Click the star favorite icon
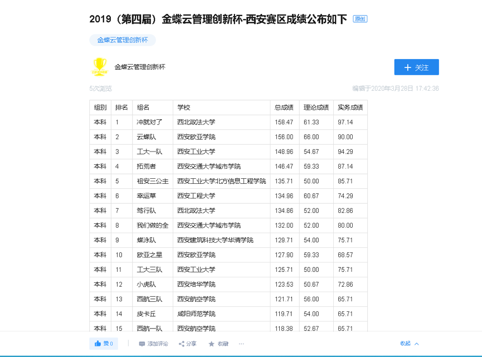The width and height of the screenshot is (482, 357). tap(211, 344)
